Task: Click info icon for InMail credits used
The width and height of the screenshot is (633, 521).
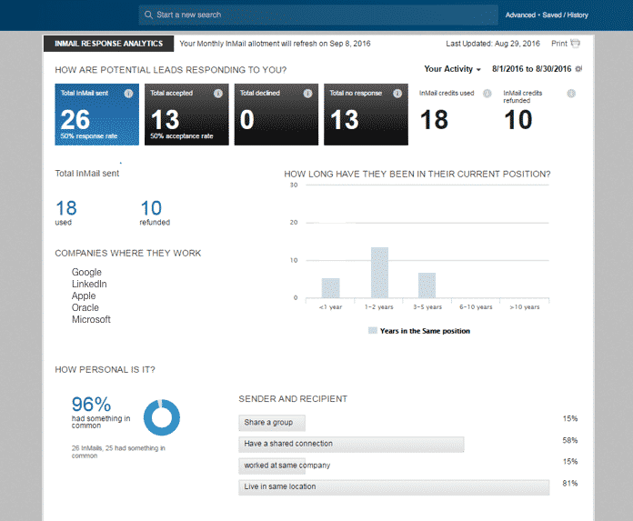Action: (487, 94)
